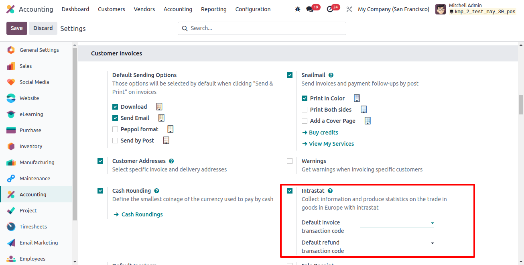Open Default invoice transaction code dropdown

(x=397, y=223)
